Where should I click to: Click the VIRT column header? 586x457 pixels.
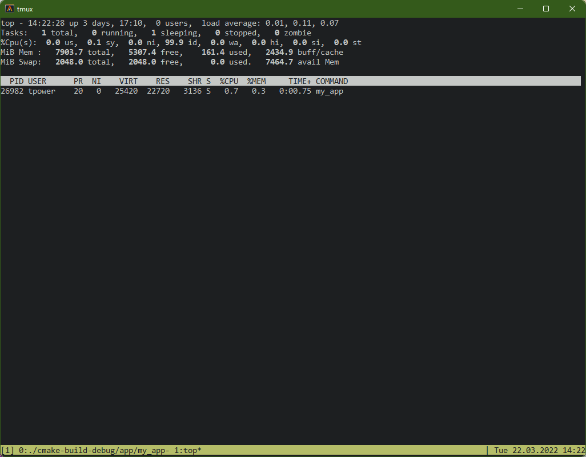click(x=129, y=81)
